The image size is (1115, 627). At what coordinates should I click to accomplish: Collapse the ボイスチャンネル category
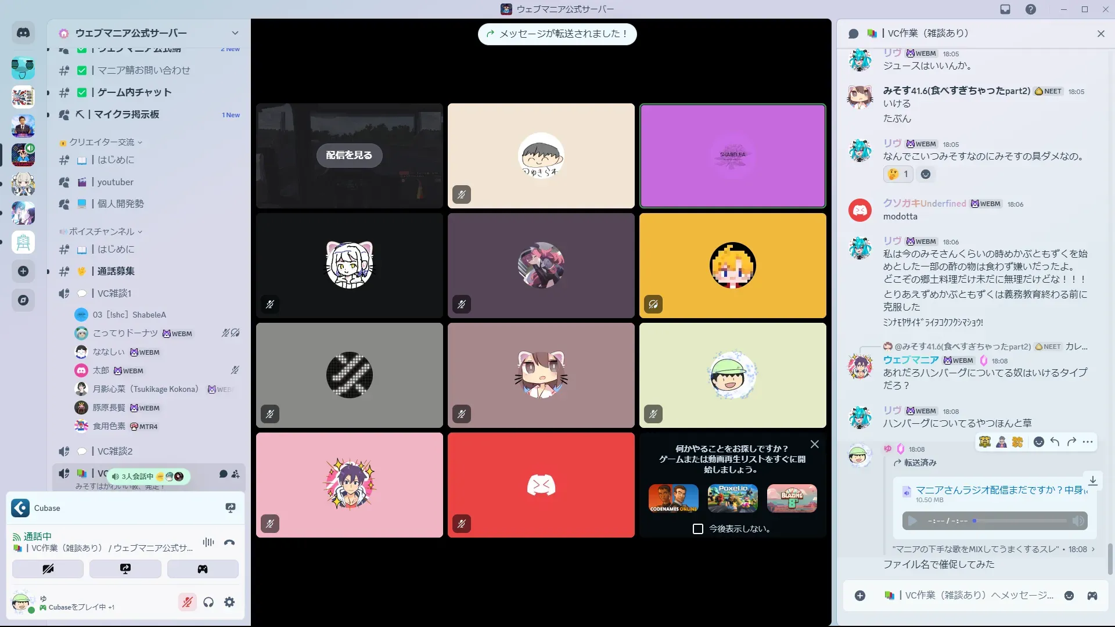pos(102,232)
